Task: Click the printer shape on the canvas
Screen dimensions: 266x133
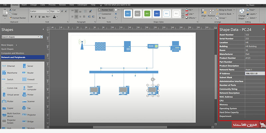Action: click(176, 46)
